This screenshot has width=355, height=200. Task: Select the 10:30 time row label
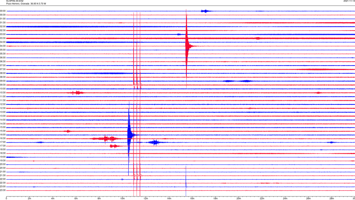pyautogui.click(x=3, y=93)
